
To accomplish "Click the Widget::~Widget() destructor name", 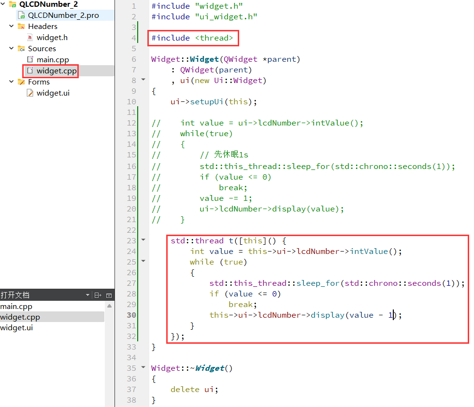I will click(192, 368).
